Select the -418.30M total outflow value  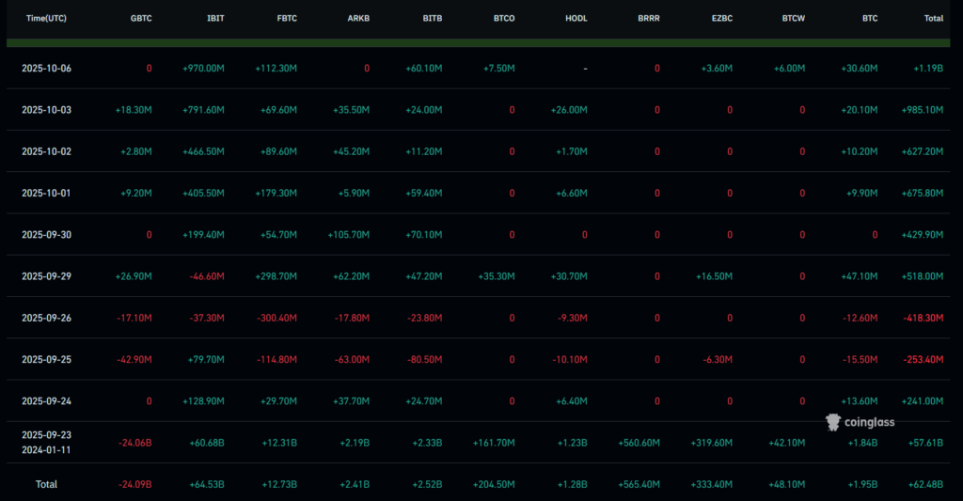(921, 318)
